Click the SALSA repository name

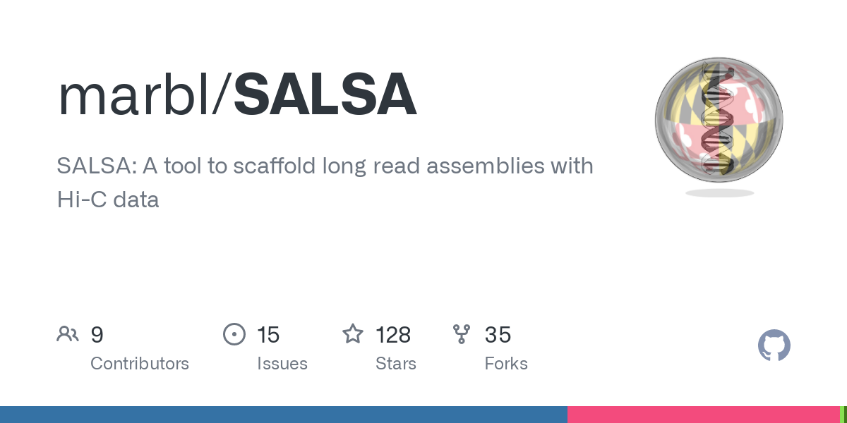coord(325,96)
